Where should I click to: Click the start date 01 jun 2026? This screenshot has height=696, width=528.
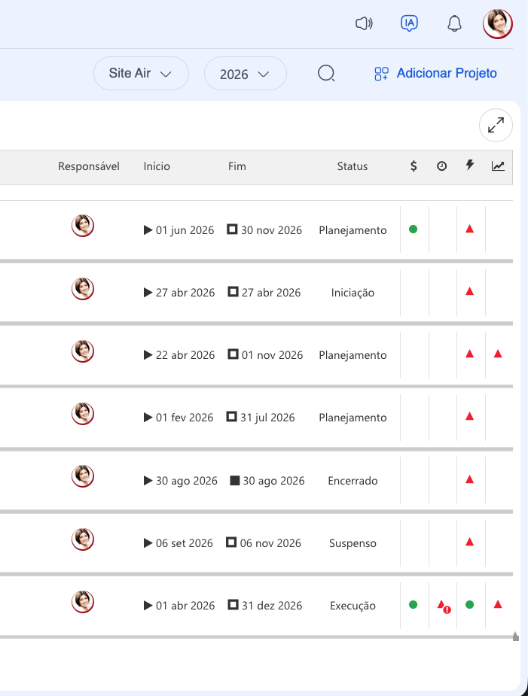(185, 230)
